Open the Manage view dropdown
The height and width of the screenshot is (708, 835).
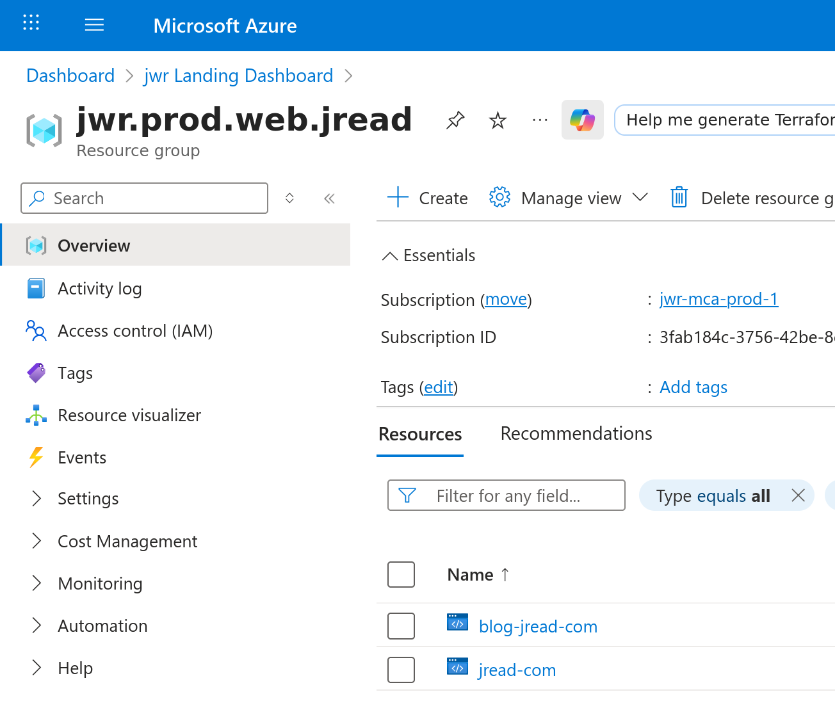point(570,198)
